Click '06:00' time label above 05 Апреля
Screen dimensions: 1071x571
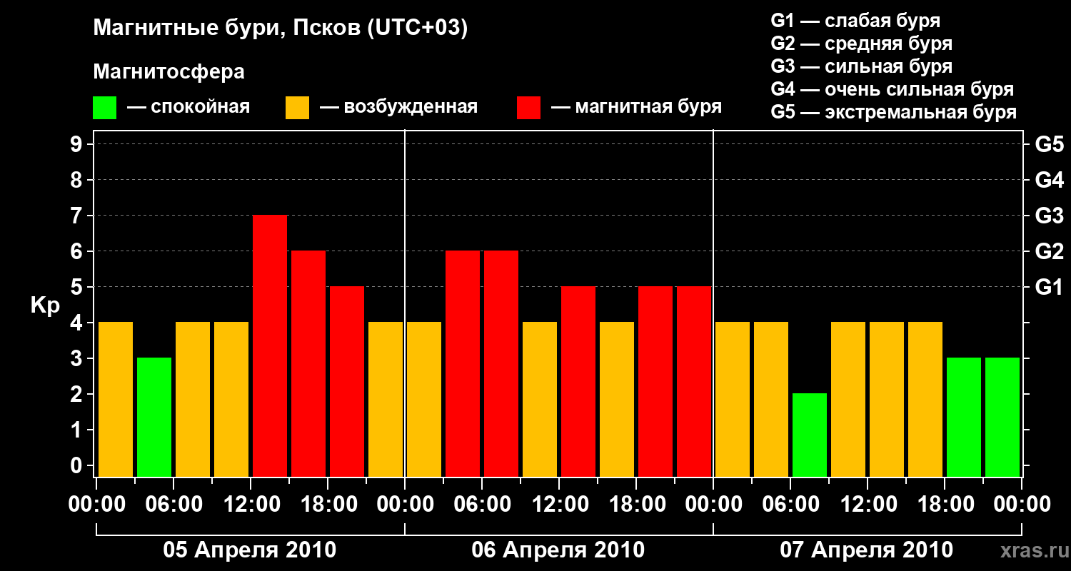click(174, 505)
